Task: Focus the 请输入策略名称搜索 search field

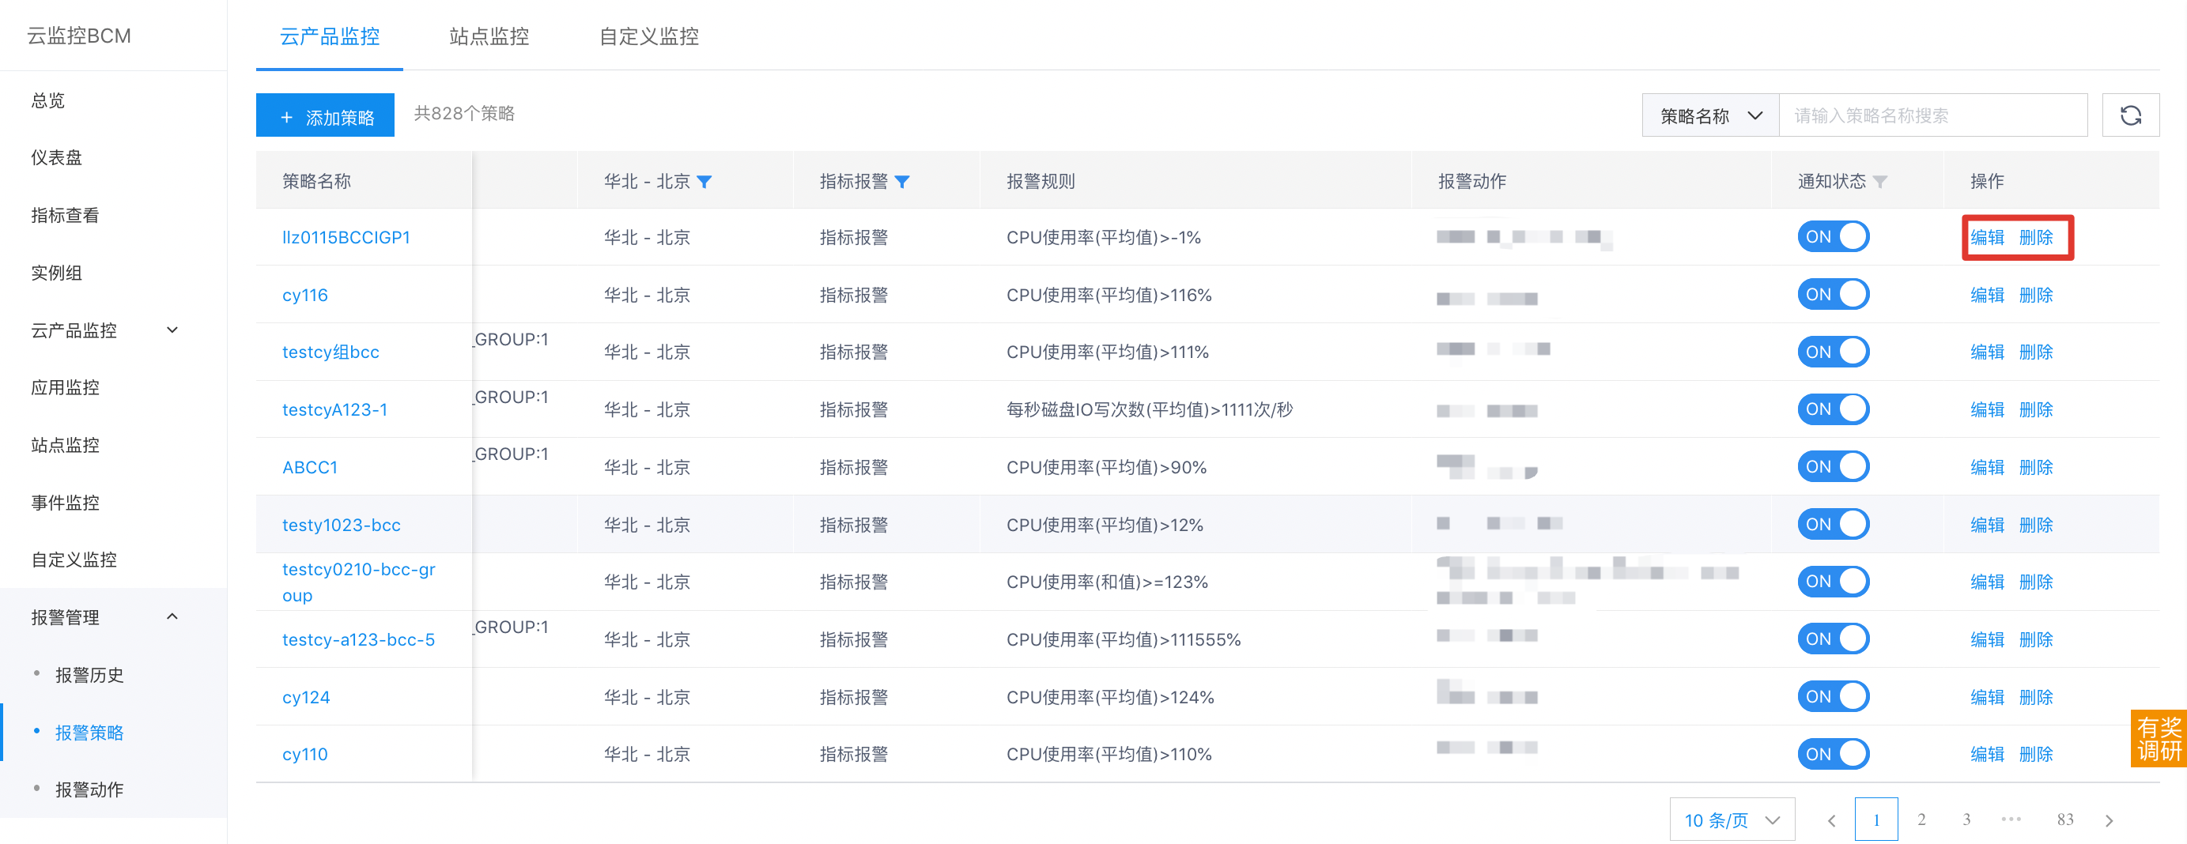Action: pyautogui.click(x=1933, y=115)
